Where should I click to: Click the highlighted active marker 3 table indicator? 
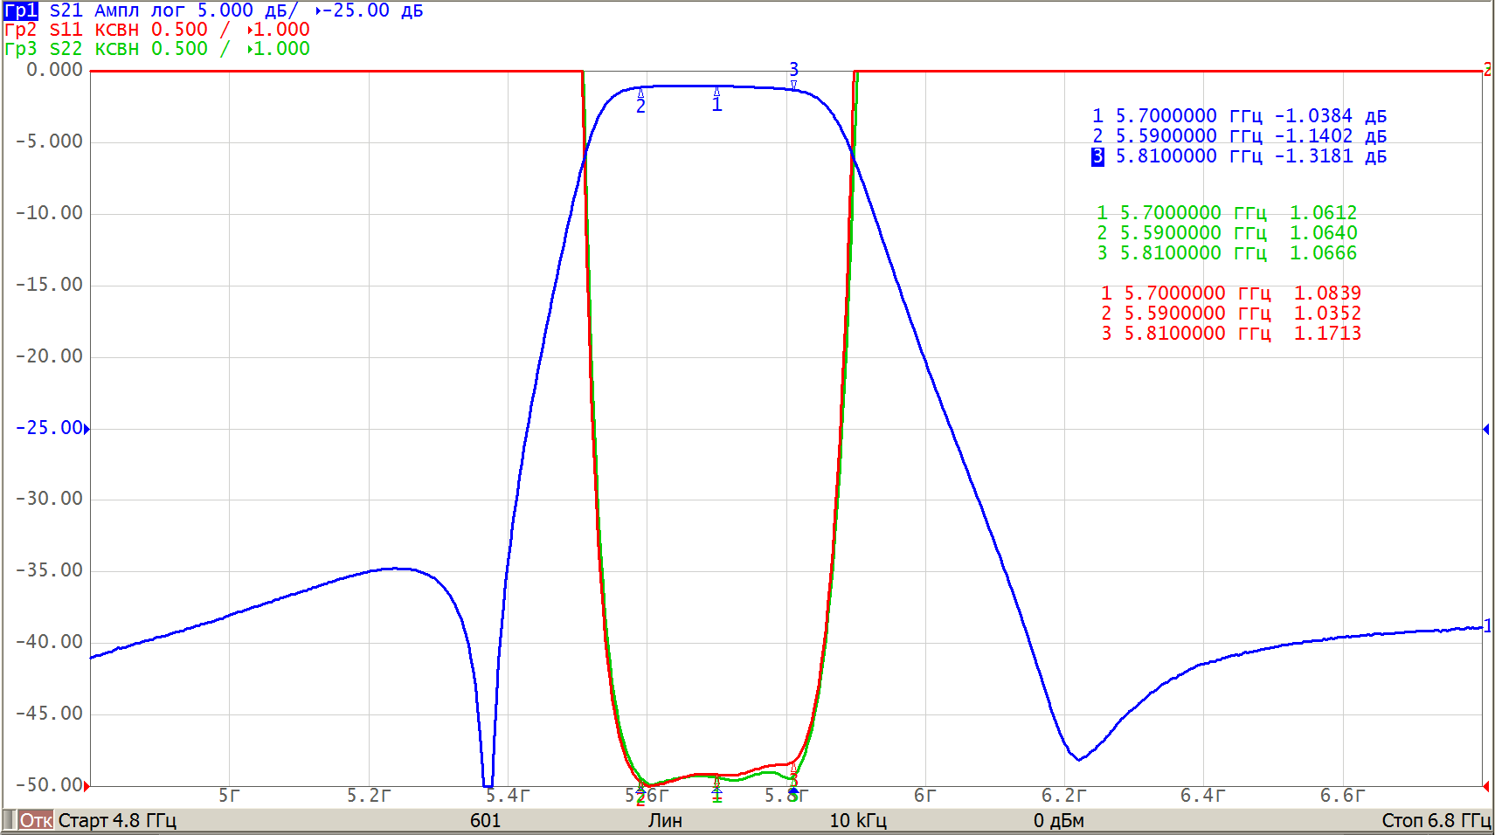coord(1097,156)
